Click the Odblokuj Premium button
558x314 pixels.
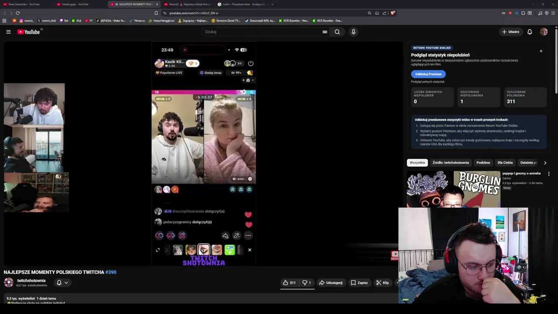[x=428, y=74]
